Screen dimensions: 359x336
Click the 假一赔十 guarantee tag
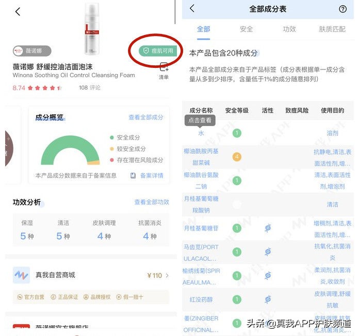click(x=130, y=297)
